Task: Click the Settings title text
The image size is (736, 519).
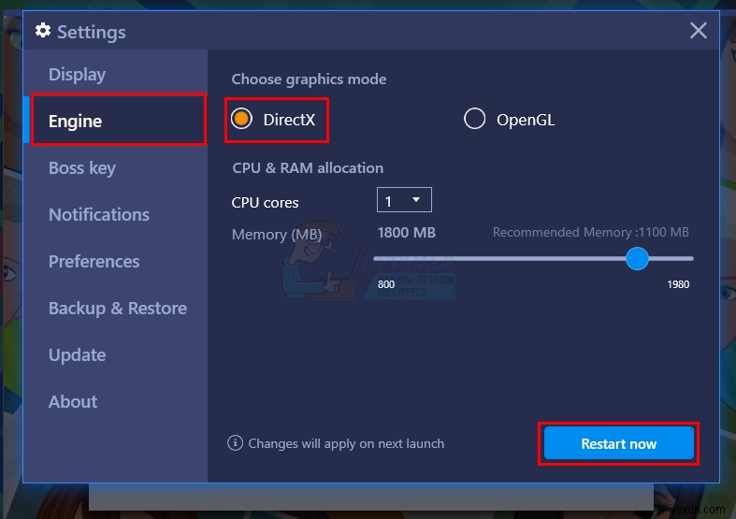Action: coord(91,32)
